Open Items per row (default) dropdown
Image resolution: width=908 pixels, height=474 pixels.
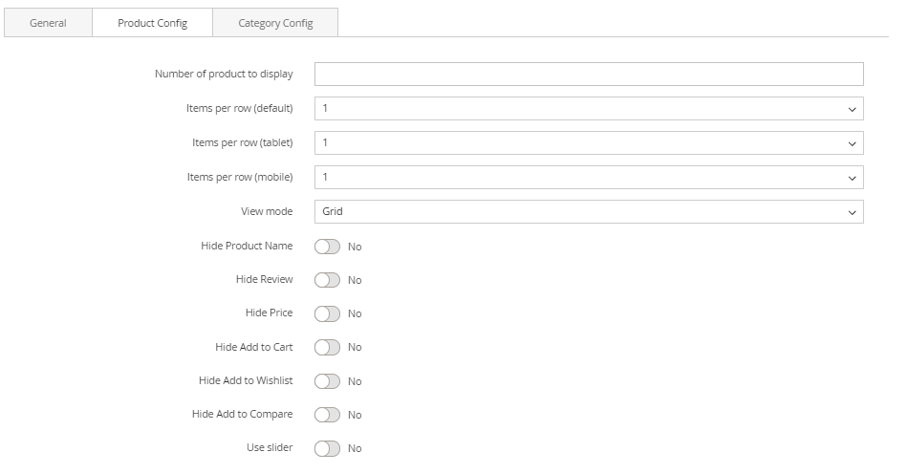pos(588,109)
